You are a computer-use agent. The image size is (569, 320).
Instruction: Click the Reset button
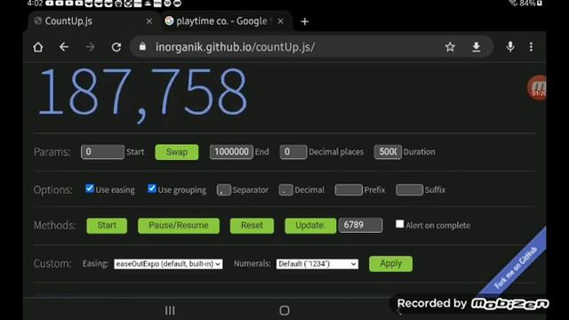(x=252, y=225)
